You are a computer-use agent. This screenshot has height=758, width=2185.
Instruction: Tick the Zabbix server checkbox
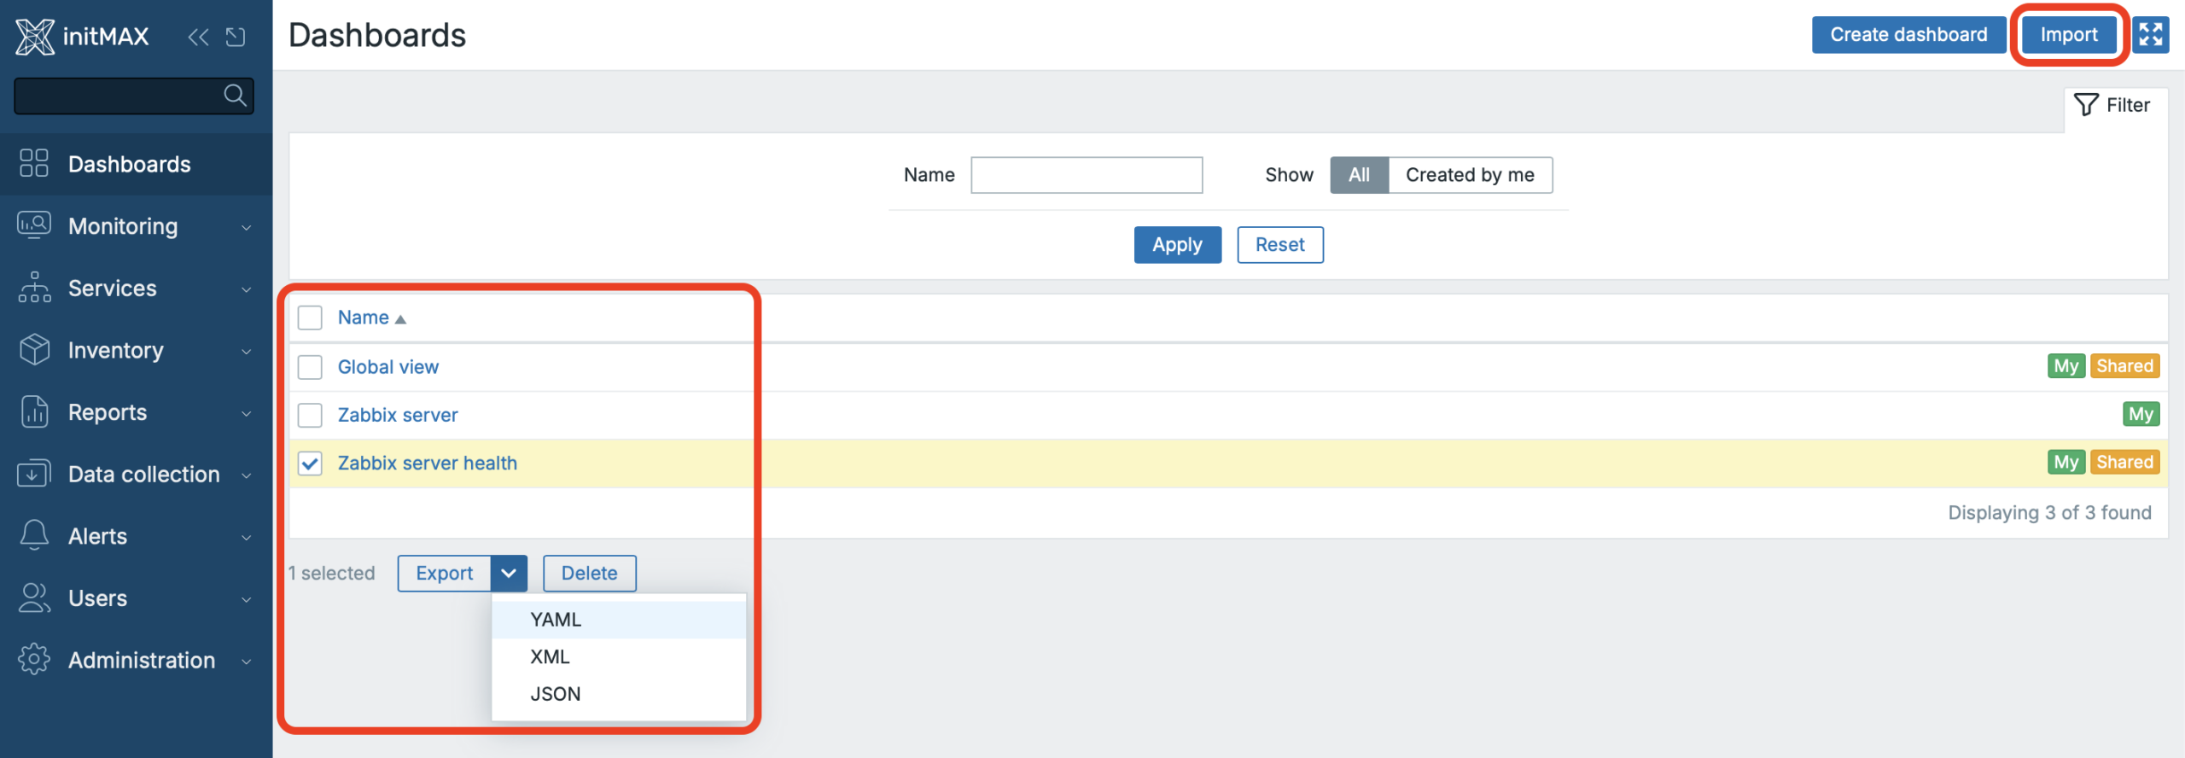[x=310, y=416]
